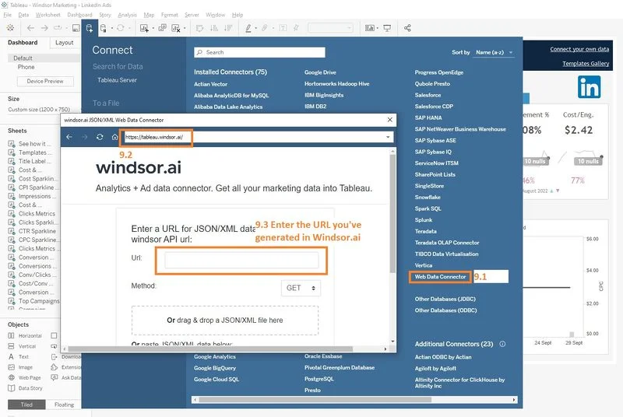The width and height of the screenshot is (623, 417).
Task: Click the Save icon in toolbar
Action: (76, 28)
